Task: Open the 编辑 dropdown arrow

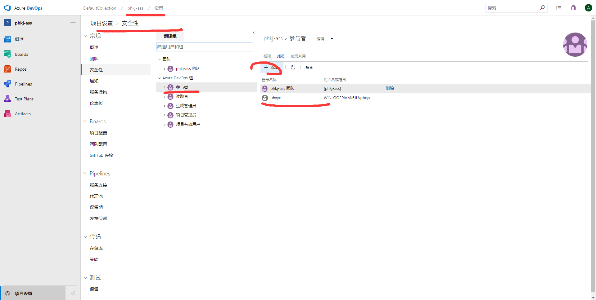Action: click(x=332, y=39)
